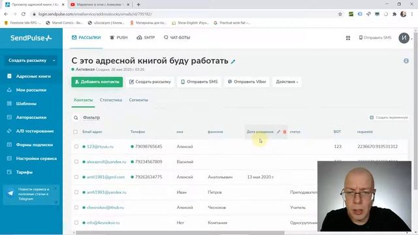Click Добавить контакты button
418x235 pixels.
coord(97,82)
